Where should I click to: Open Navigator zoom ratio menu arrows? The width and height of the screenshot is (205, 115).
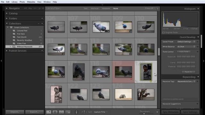[43, 8]
